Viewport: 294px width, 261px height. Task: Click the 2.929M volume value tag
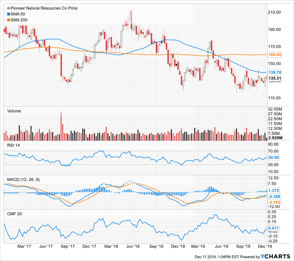pos(275,138)
